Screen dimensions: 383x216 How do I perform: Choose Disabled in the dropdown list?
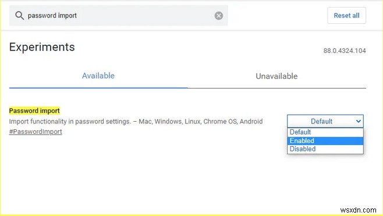[325, 149]
